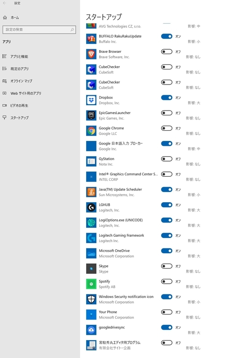Click the Logitech, Inc. publisher under LGHUB
Image resolution: width=239 pixels, height=358 pixels.
coord(109,210)
